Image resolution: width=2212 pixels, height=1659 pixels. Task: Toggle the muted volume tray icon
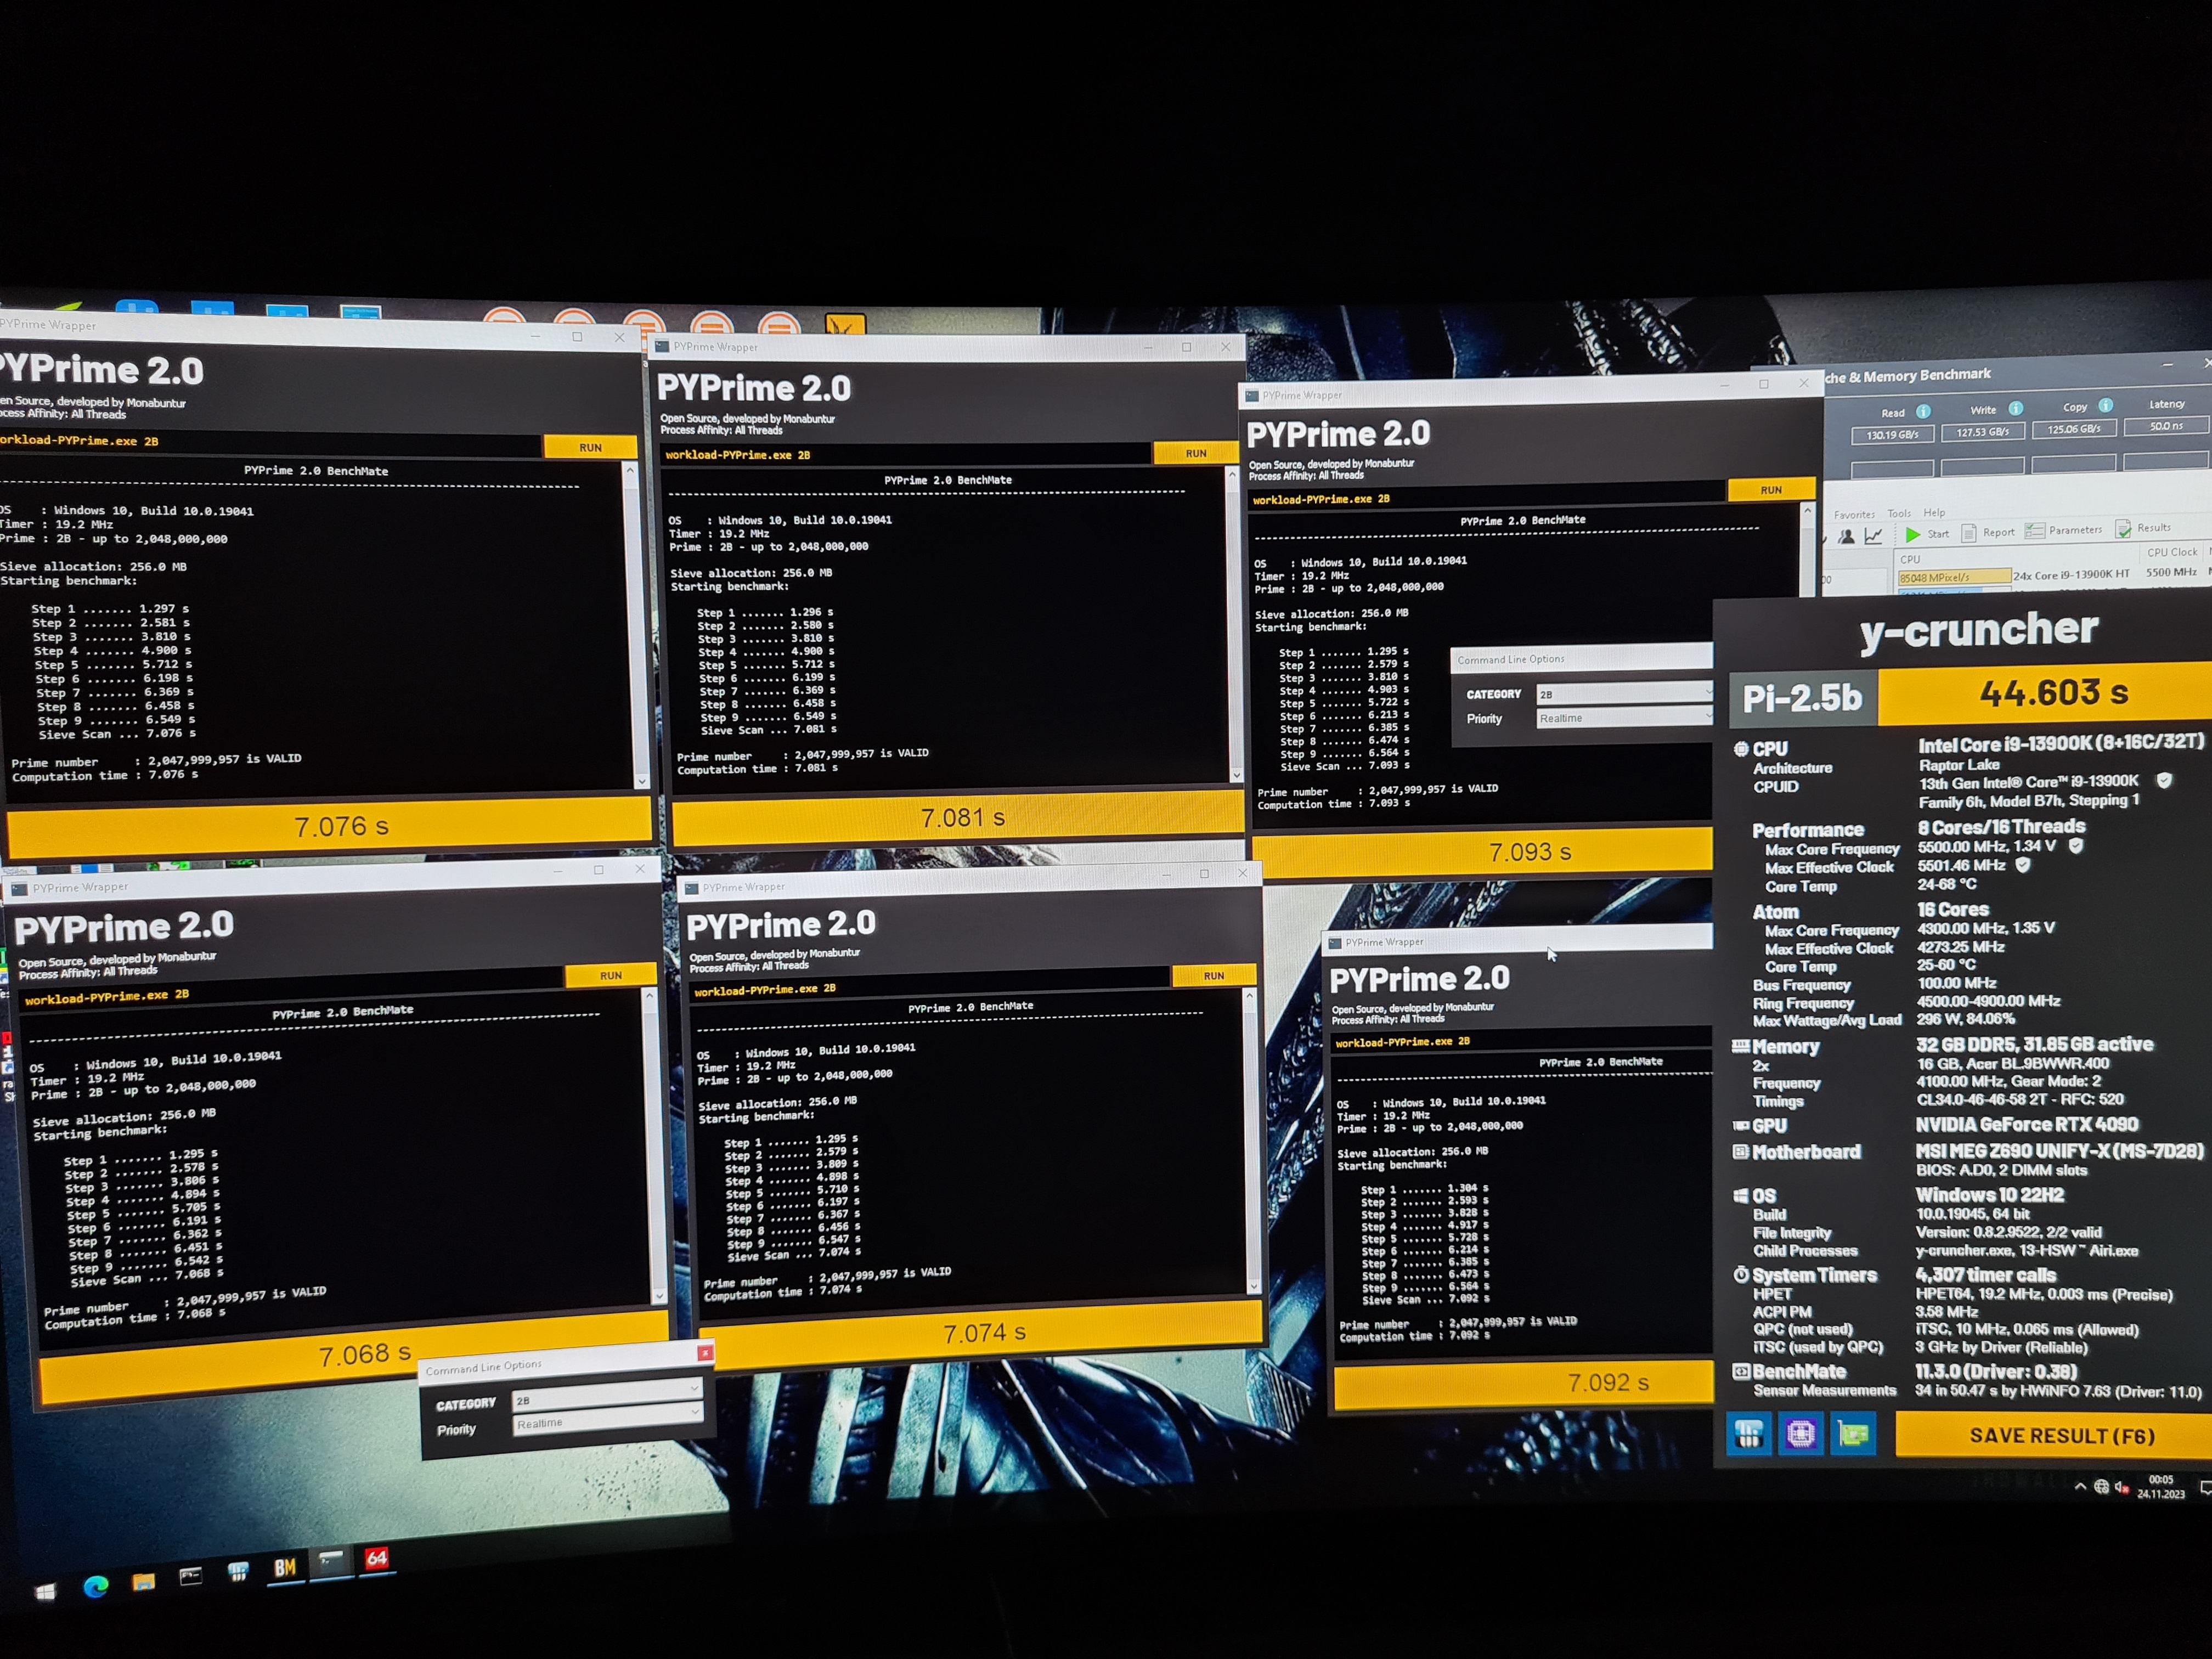(2121, 1488)
